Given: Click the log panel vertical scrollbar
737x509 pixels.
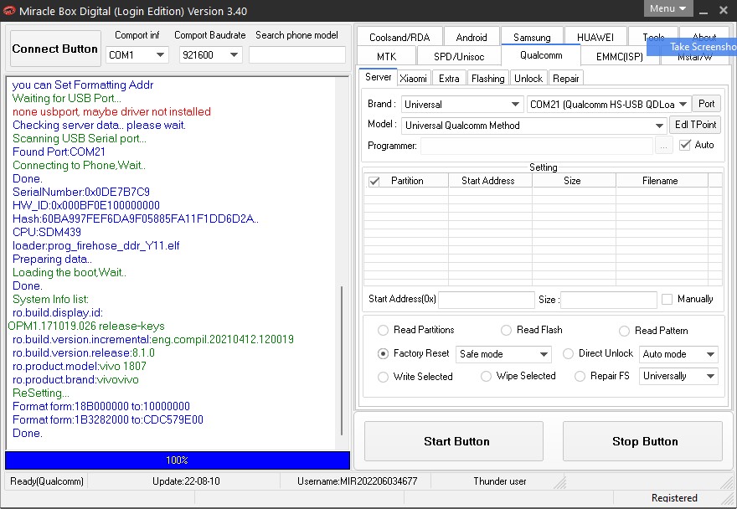Looking at the screenshot, I should tap(342, 359).
